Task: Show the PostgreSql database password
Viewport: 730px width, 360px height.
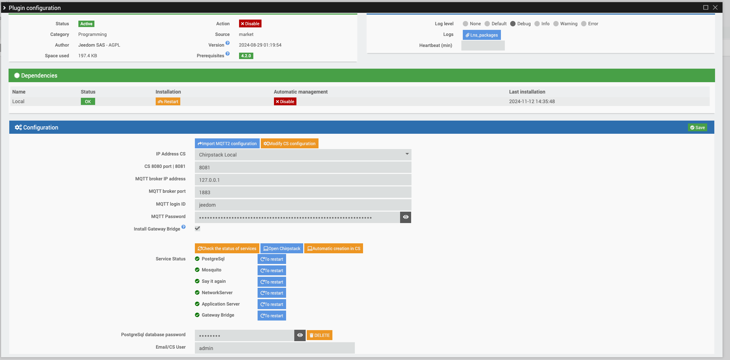Action: click(300, 335)
